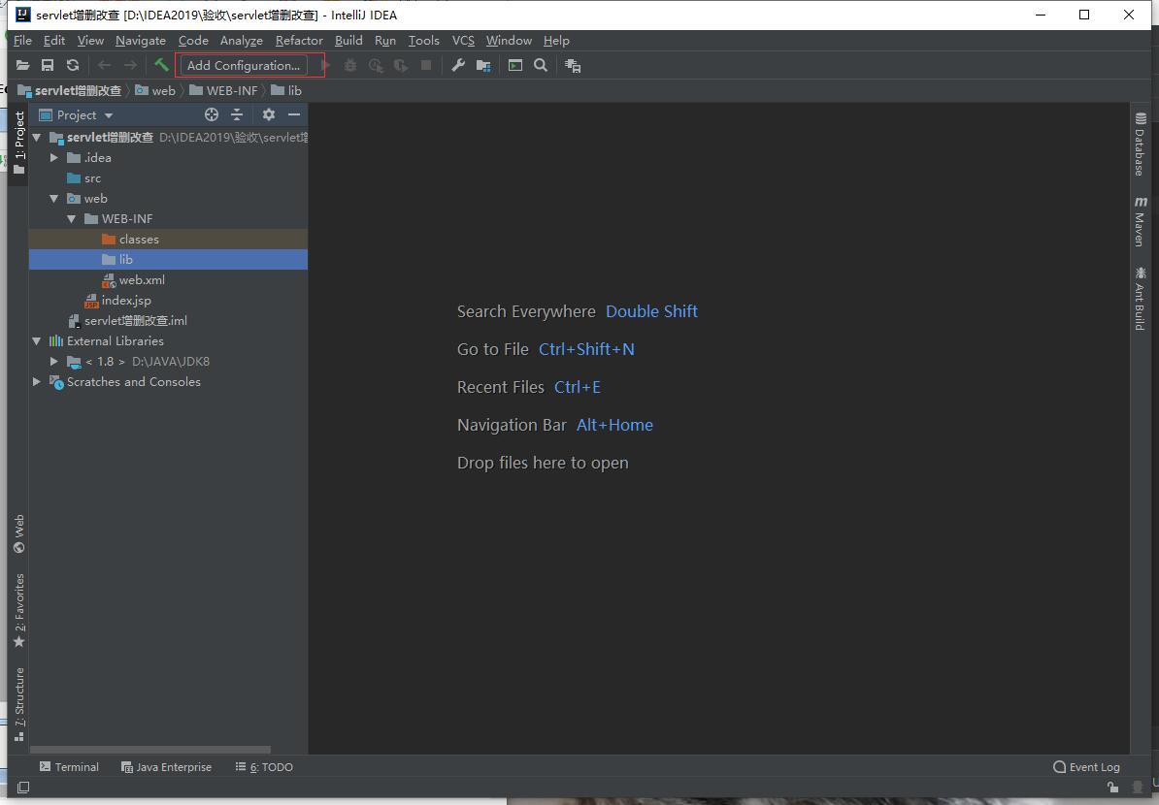Open the VCS menu
The image size is (1159, 805).
[463, 41]
